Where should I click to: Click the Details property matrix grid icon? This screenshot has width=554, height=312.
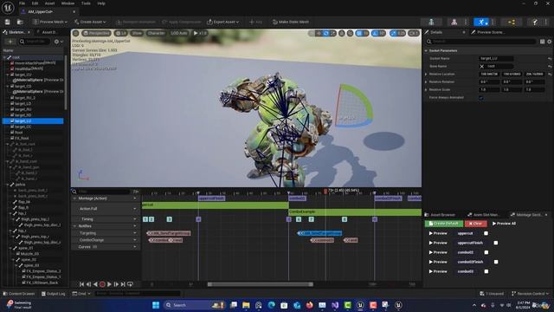543,42
